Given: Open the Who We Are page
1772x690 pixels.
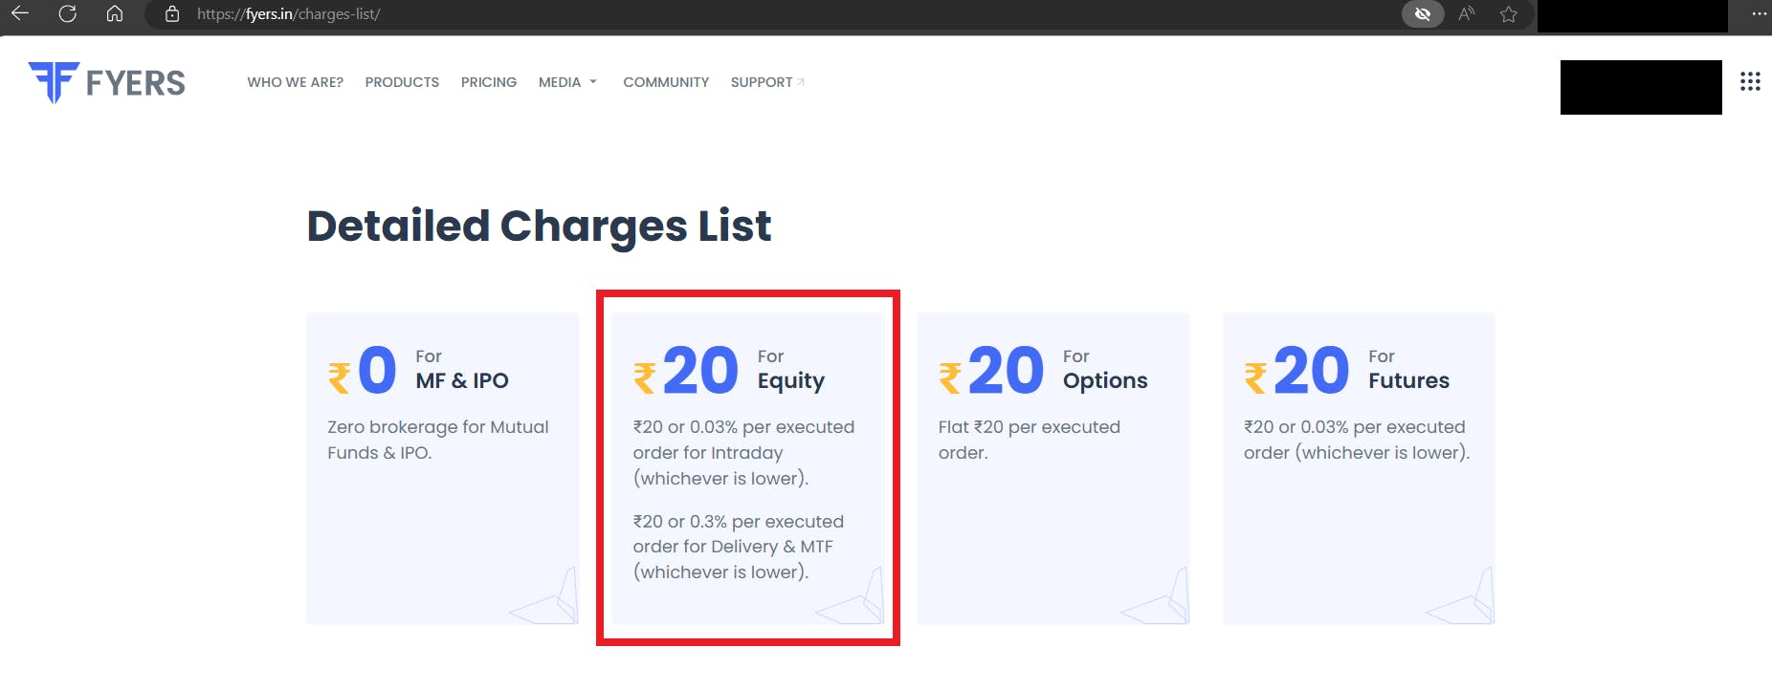Looking at the screenshot, I should click(295, 82).
